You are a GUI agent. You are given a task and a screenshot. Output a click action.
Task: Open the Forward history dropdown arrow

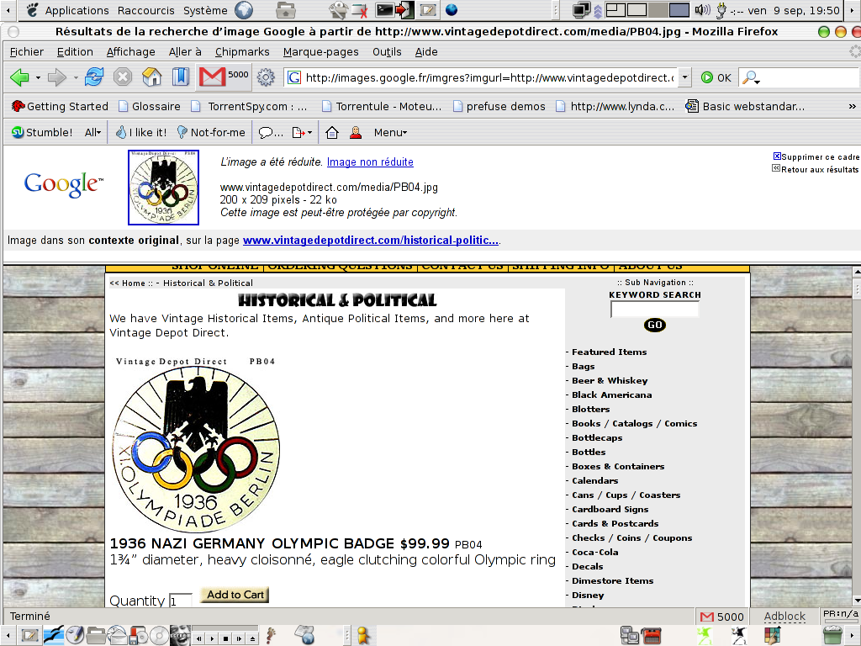pos(75,78)
